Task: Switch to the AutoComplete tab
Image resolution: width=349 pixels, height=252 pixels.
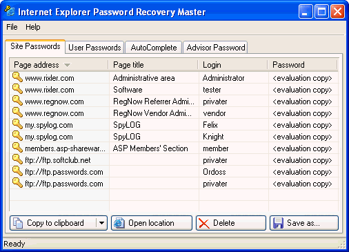Action: point(154,48)
